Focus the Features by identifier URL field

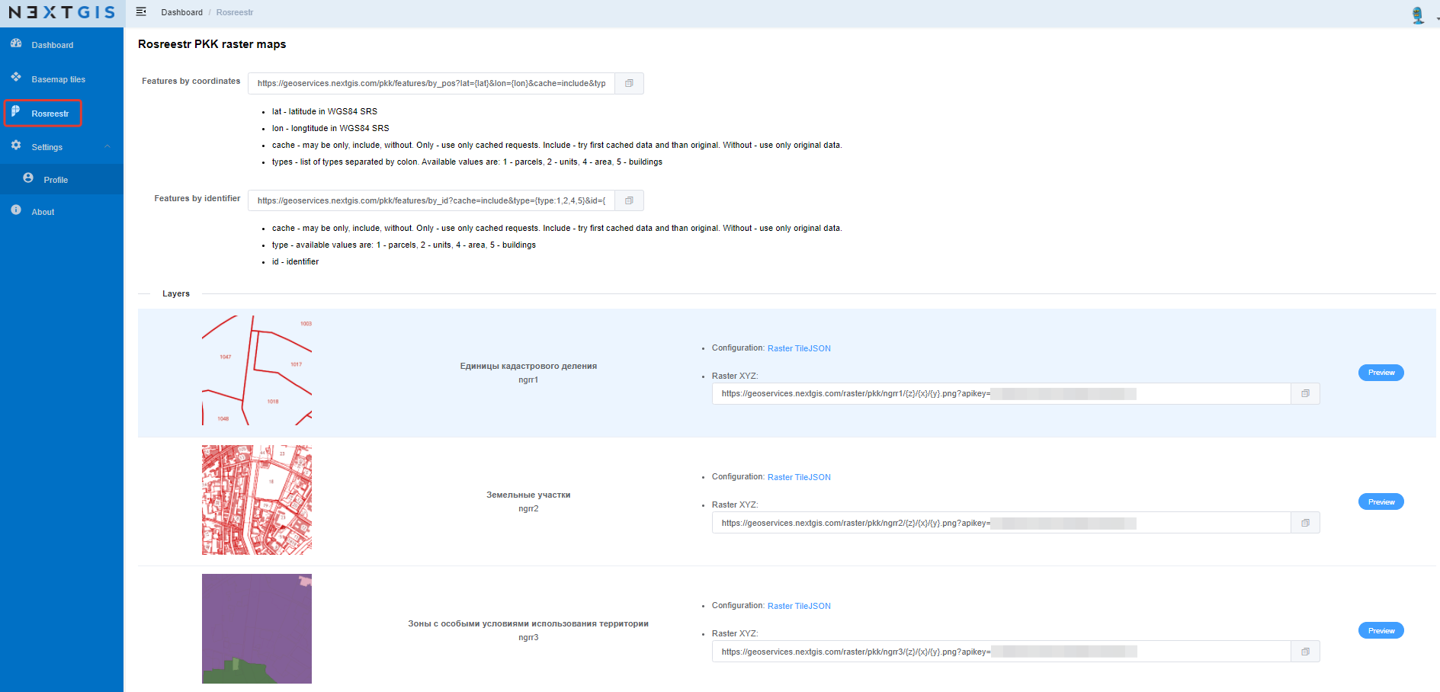(x=431, y=200)
